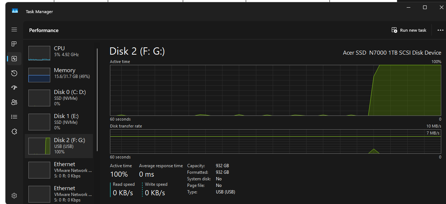Click the Average response time 0 ms value
The width and height of the screenshot is (446, 204).
tap(147, 174)
